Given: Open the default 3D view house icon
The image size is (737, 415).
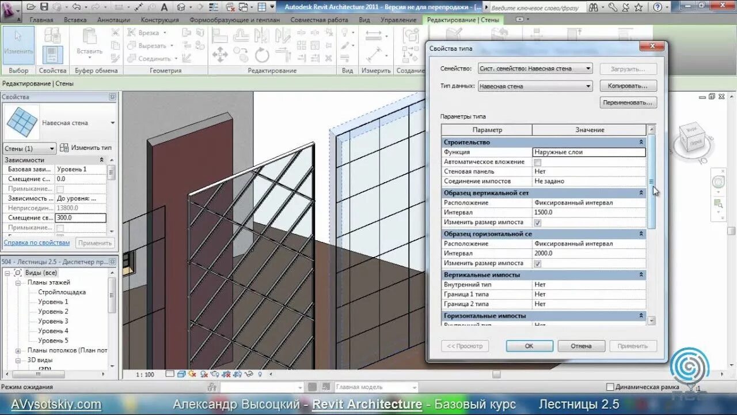Looking at the screenshot, I should (x=181, y=7).
